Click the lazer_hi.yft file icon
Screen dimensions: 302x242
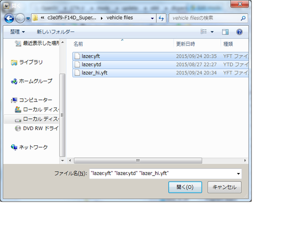77,73
